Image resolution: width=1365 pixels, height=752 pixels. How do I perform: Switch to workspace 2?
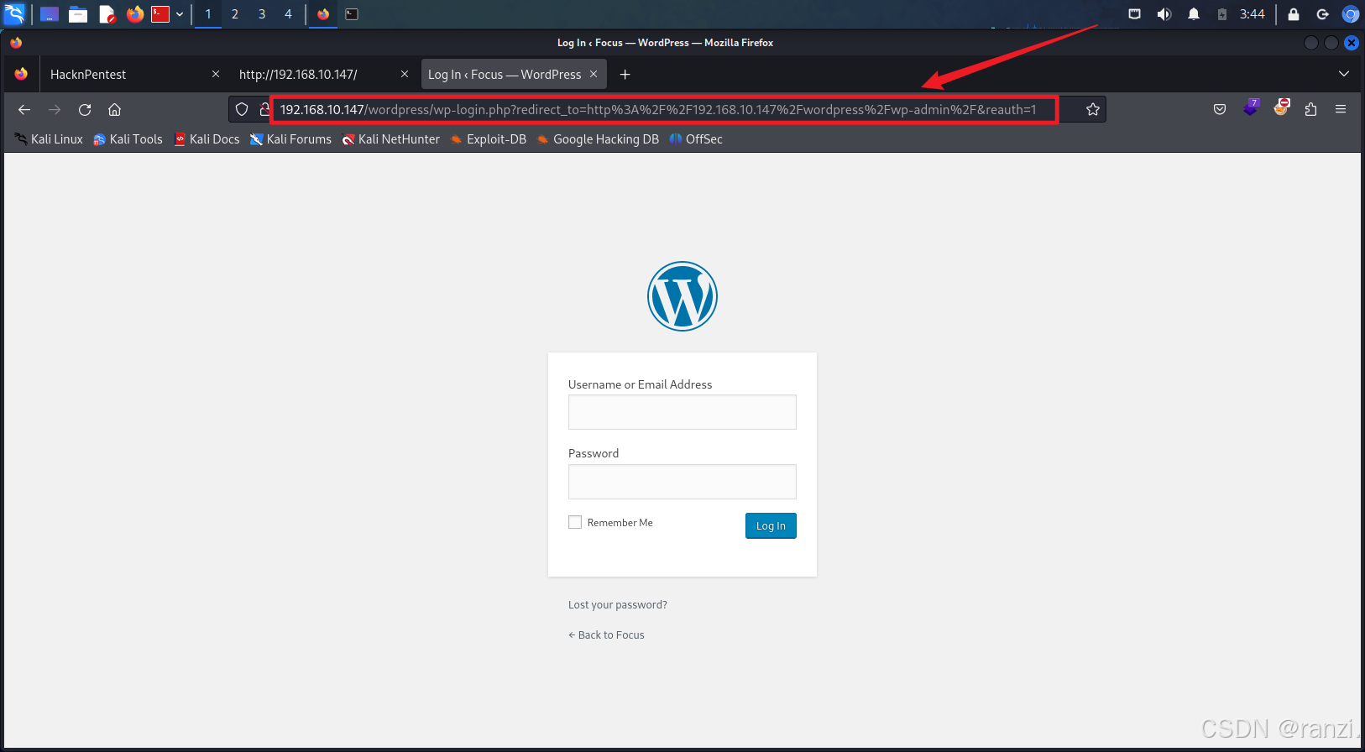(235, 14)
